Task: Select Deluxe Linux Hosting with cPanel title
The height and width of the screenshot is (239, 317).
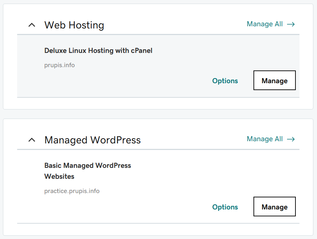Action: point(98,50)
